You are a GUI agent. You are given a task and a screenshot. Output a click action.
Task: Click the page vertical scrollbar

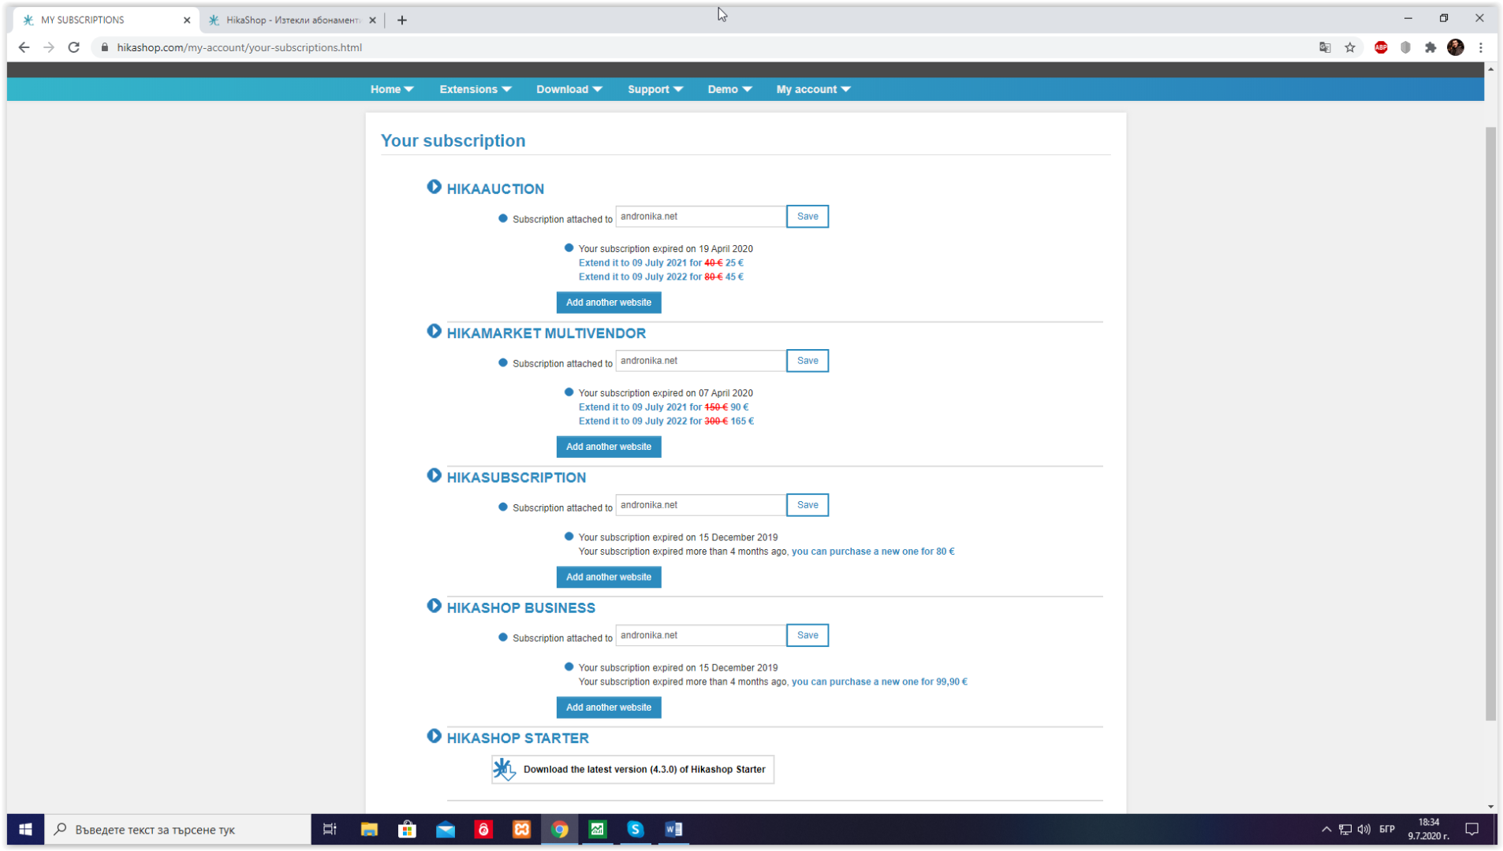click(x=1490, y=424)
